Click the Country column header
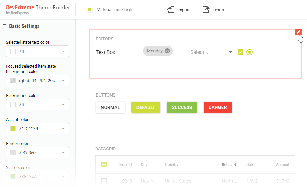This screenshot has width=307, height=187. point(172,165)
